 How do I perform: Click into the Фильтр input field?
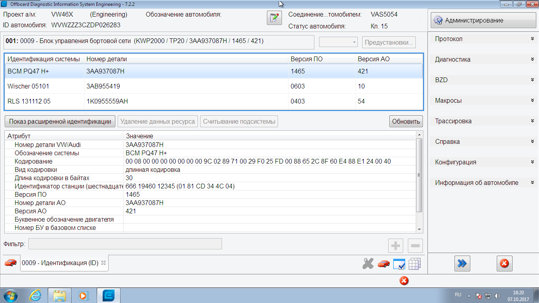[x=125, y=244]
